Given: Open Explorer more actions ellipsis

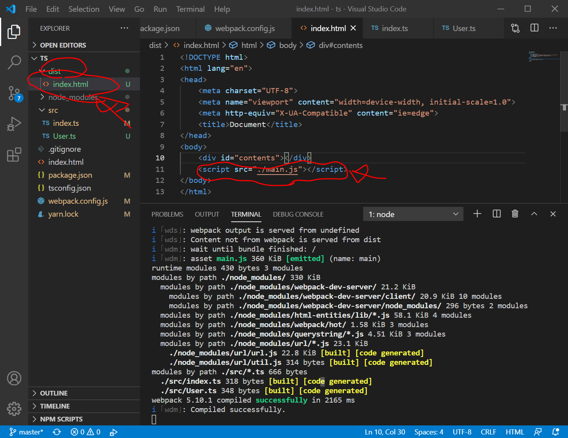Looking at the screenshot, I should (x=124, y=28).
